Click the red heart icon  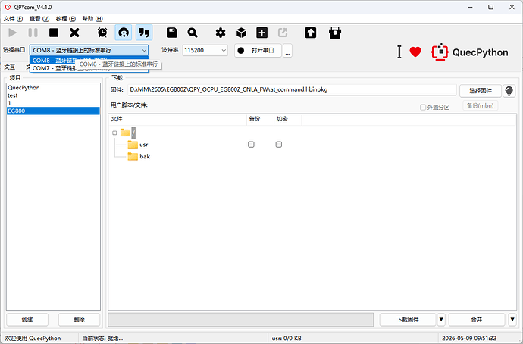tap(415, 52)
